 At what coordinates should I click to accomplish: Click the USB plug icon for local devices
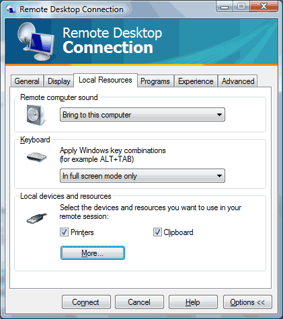[37, 218]
